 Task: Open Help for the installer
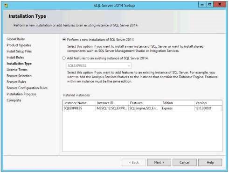(x=210, y=162)
